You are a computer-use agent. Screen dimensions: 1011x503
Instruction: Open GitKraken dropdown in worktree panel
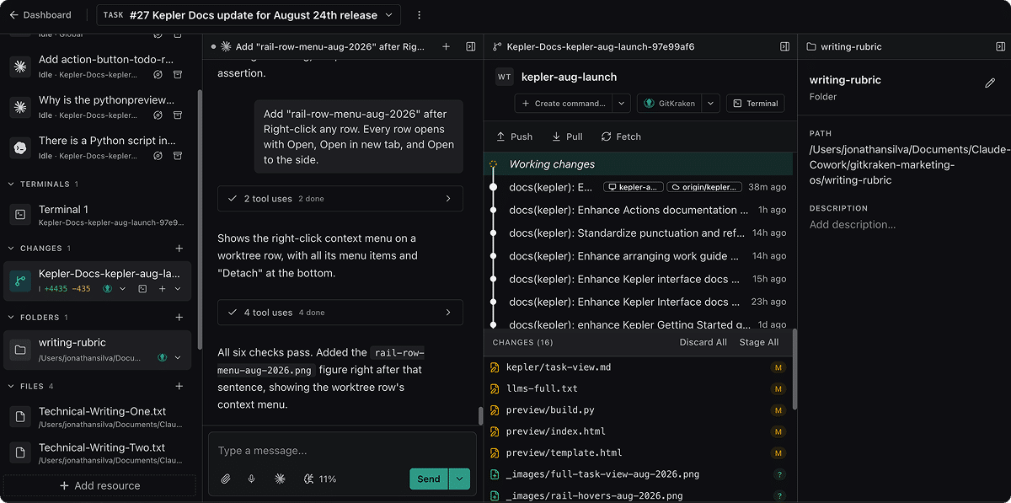pos(711,104)
